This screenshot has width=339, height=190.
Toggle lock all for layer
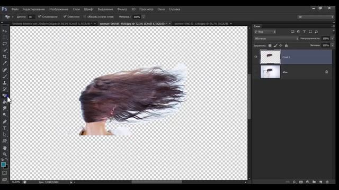[286, 45]
